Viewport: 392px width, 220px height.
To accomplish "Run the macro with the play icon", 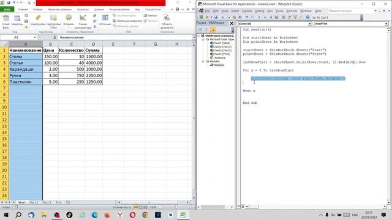I will click(x=259, y=17).
